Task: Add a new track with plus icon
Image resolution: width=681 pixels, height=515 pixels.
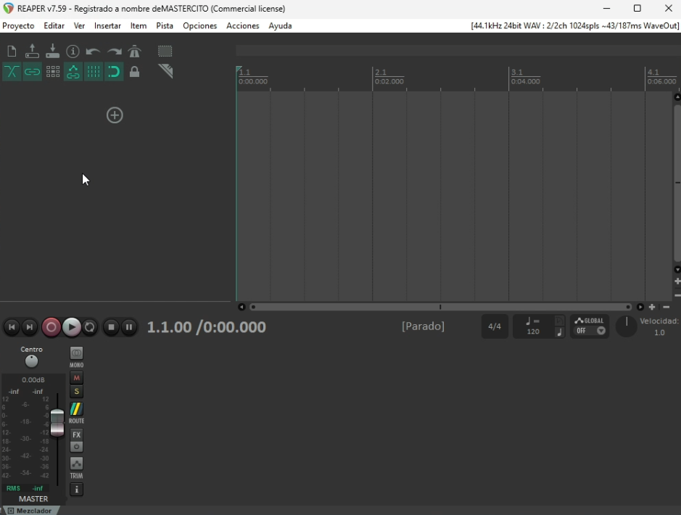Action: coord(115,115)
